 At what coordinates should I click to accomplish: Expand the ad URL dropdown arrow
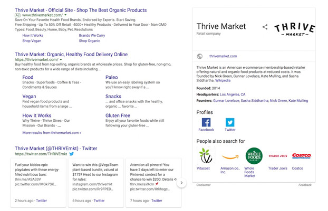click(x=59, y=16)
